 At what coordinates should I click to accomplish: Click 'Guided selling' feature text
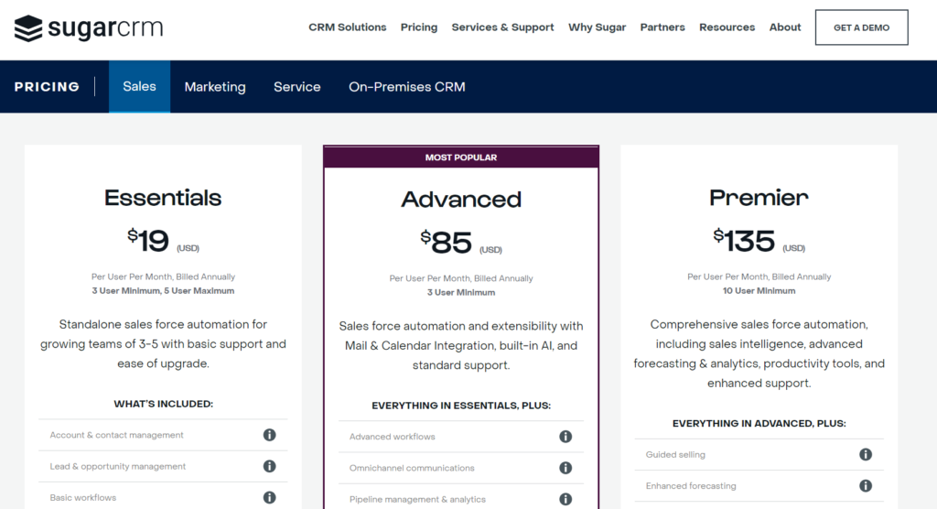pyautogui.click(x=675, y=455)
